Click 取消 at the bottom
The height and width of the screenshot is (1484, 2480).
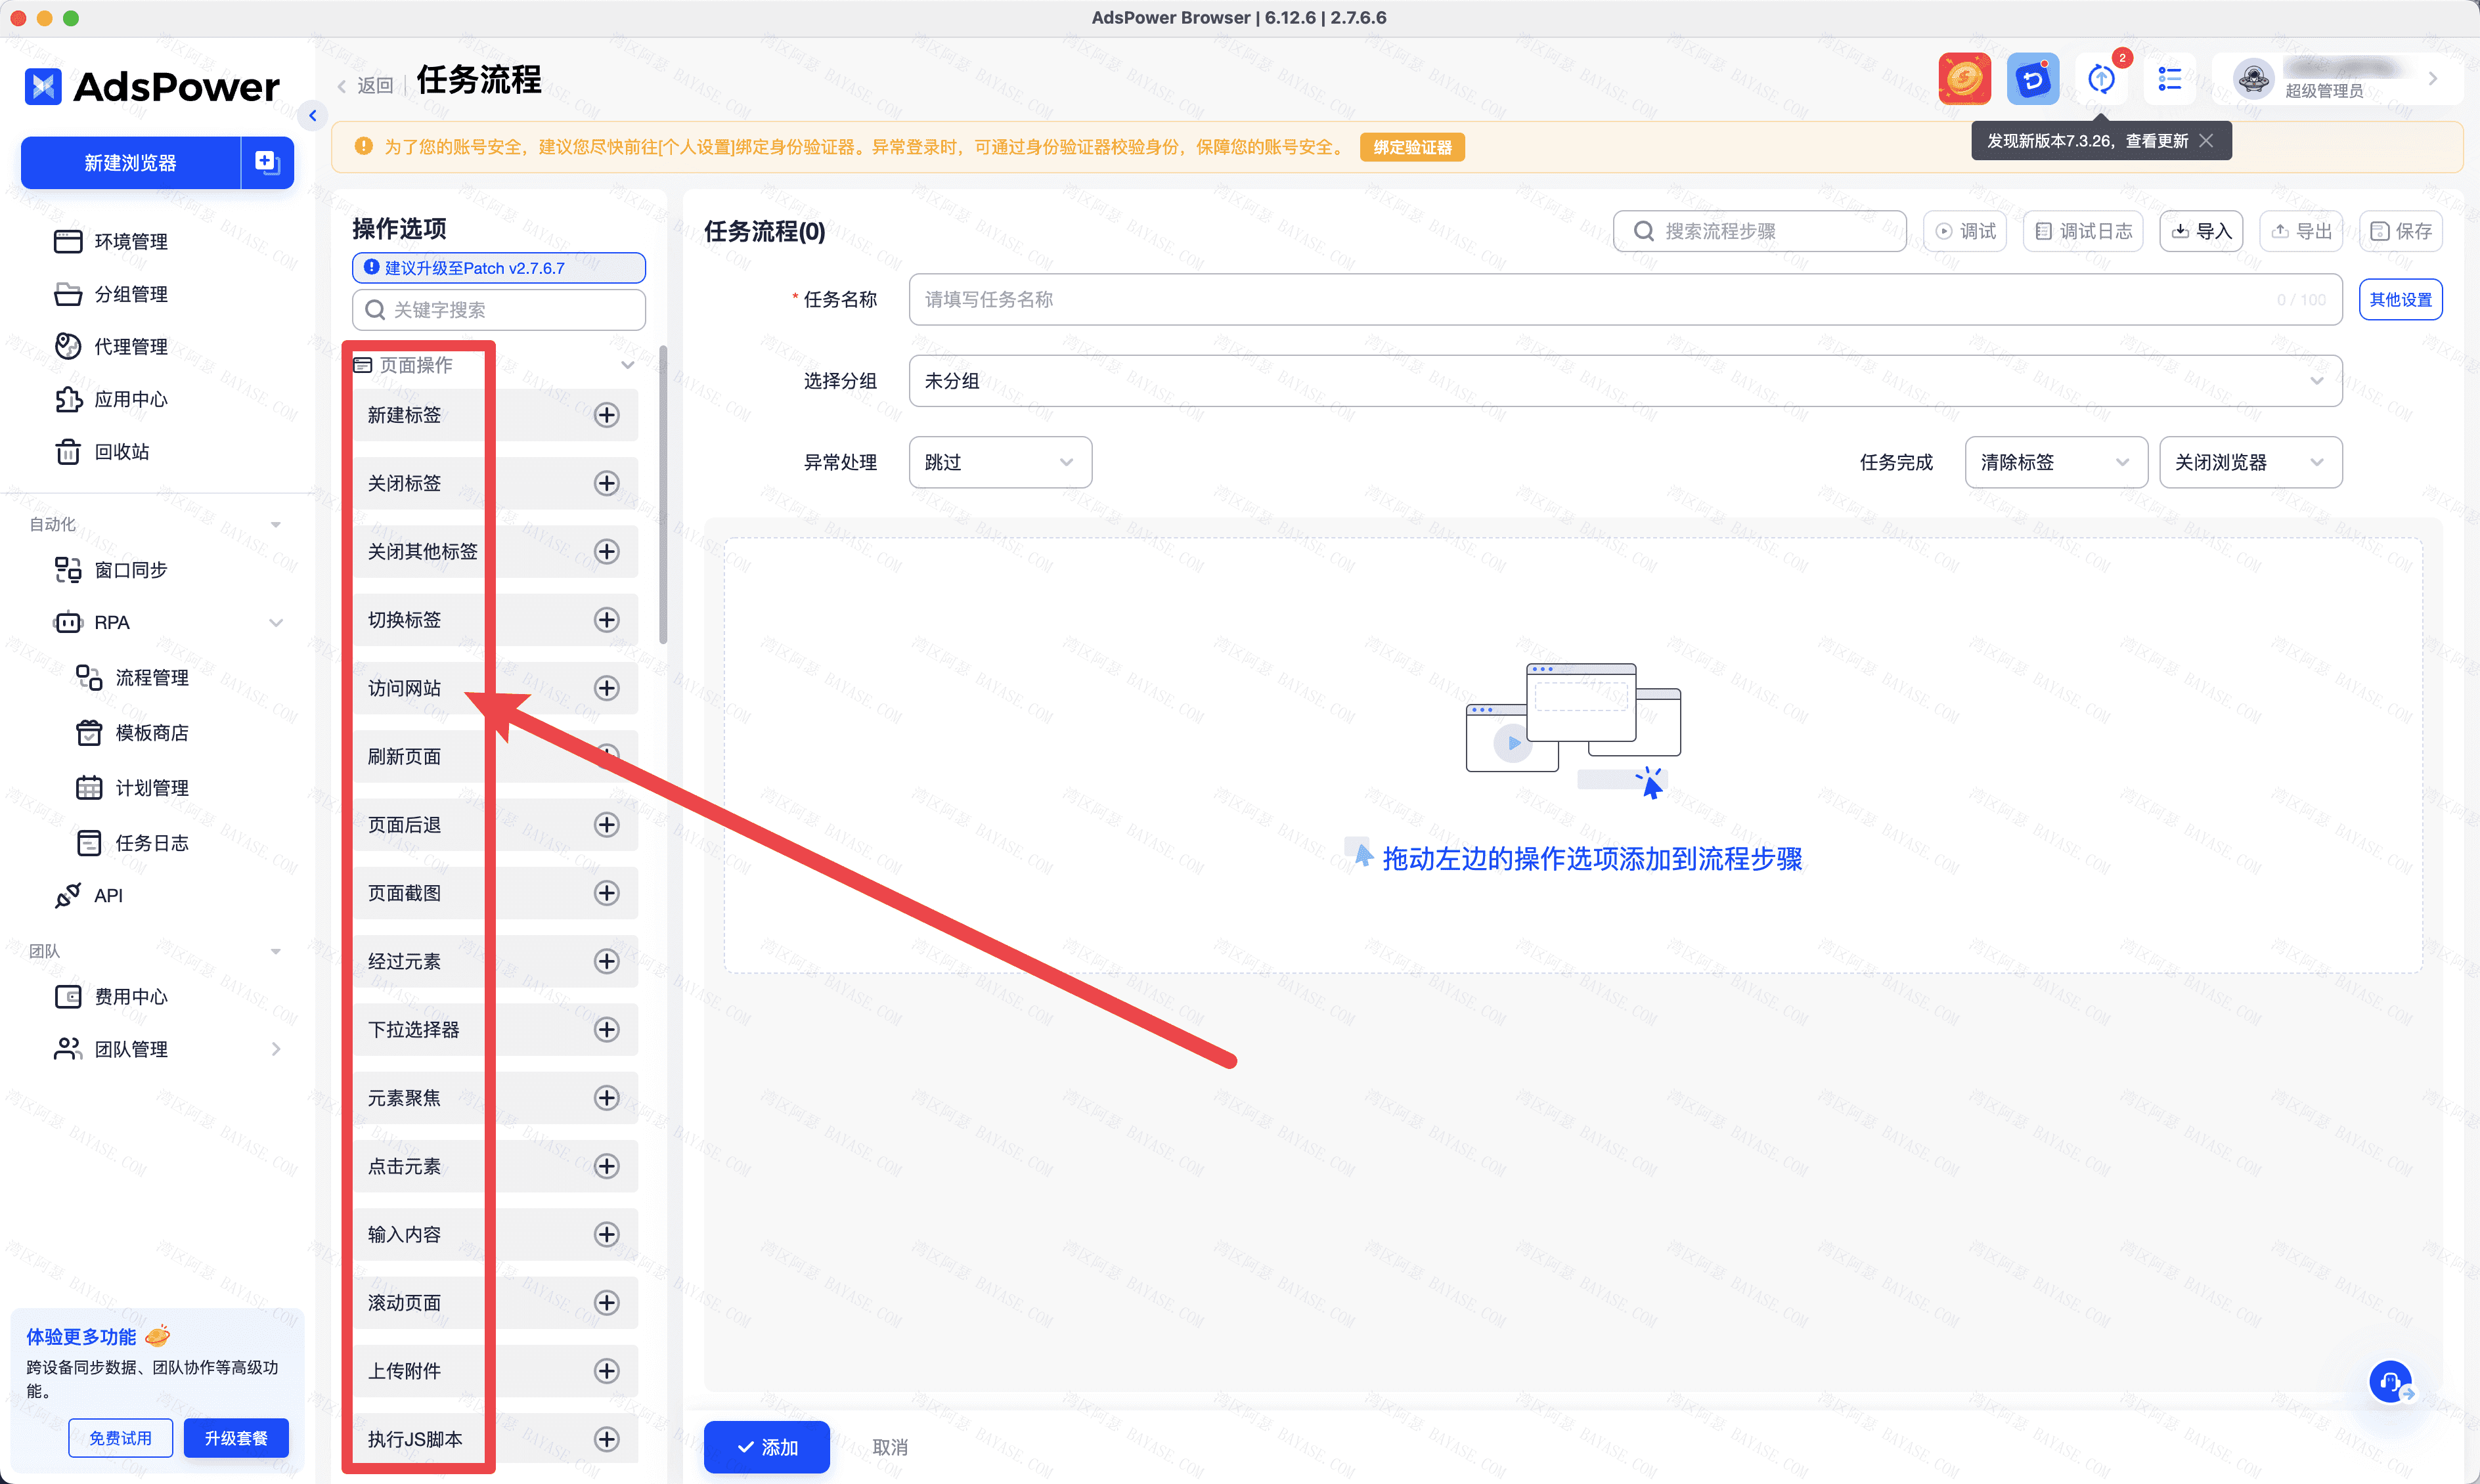click(x=890, y=1446)
